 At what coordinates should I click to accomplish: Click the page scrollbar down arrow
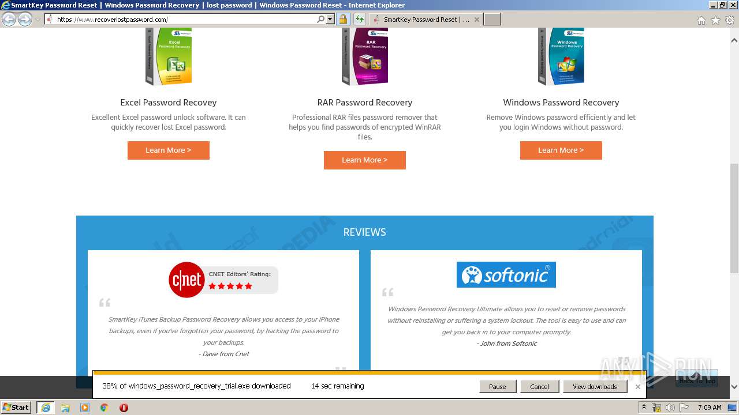[734, 387]
